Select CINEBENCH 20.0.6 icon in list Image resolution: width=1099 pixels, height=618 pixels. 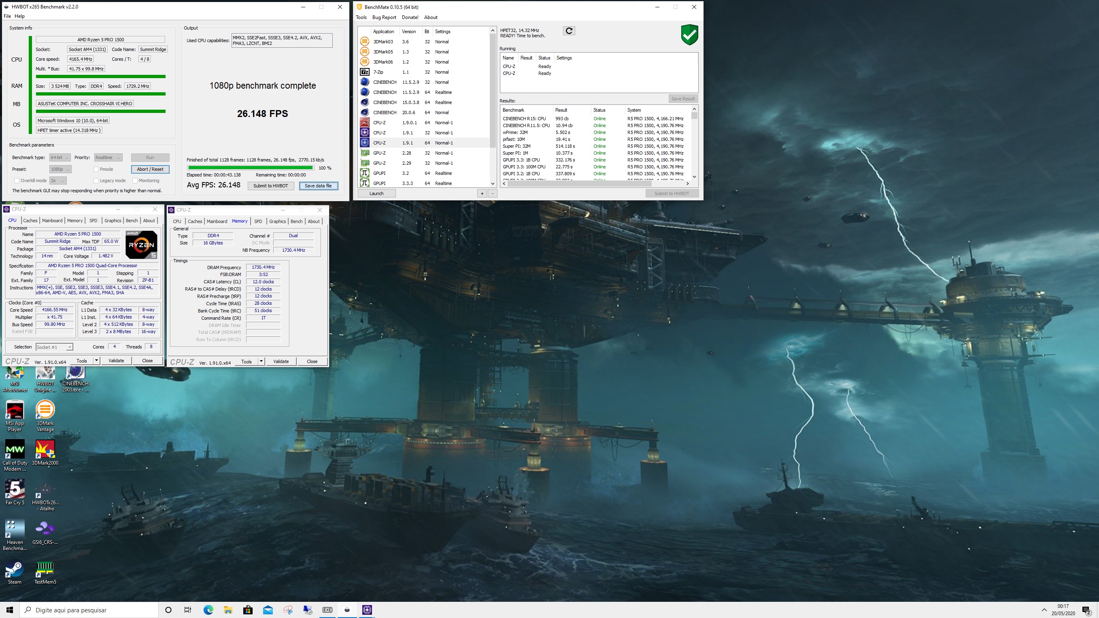pos(364,113)
